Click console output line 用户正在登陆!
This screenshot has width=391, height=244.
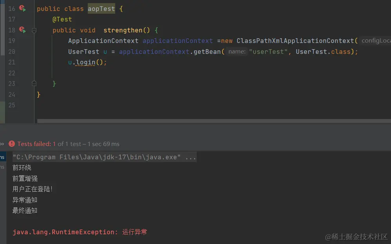(x=33, y=189)
